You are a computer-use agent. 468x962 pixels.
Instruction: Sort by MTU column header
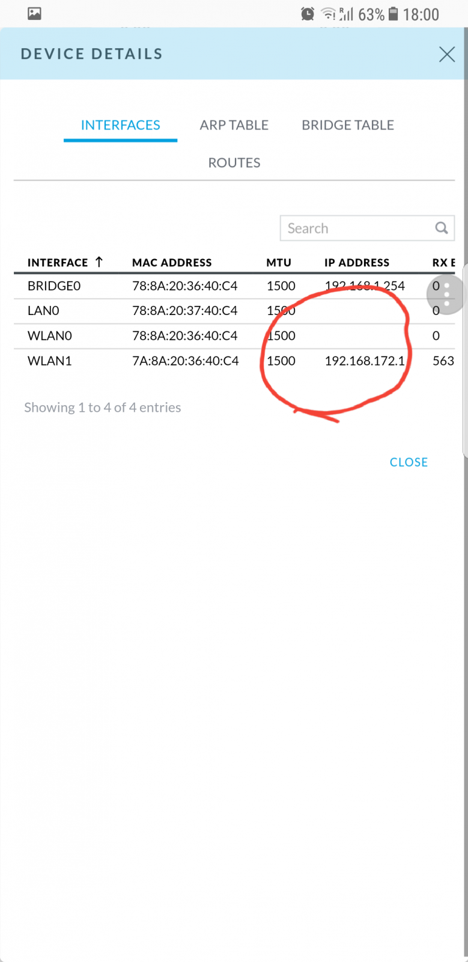coord(279,262)
